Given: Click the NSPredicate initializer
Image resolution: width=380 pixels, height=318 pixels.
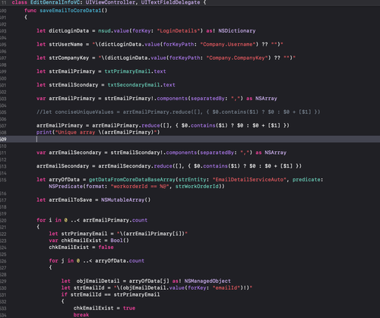Looking at the screenshot, I should pyautogui.click(x=66, y=187).
